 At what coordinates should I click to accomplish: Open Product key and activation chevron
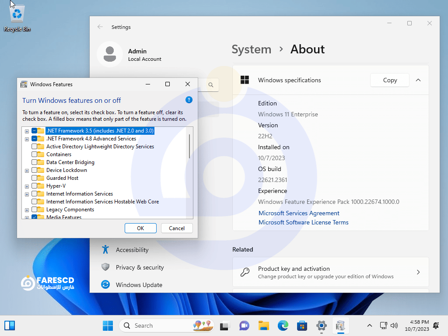[x=418, y=272]
